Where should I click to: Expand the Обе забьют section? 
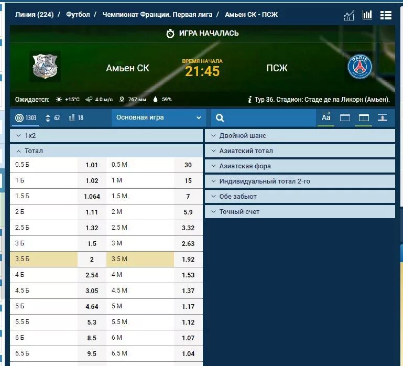(300, 196)
